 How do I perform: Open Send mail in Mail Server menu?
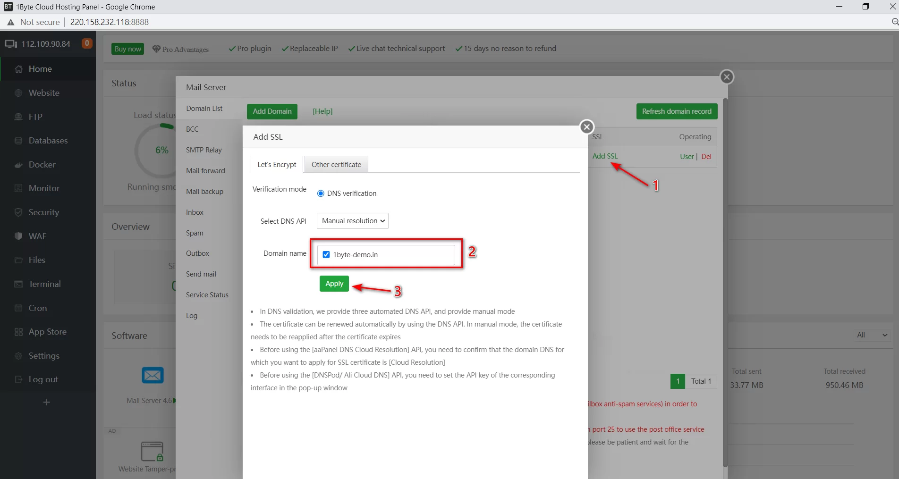point(201,274)
